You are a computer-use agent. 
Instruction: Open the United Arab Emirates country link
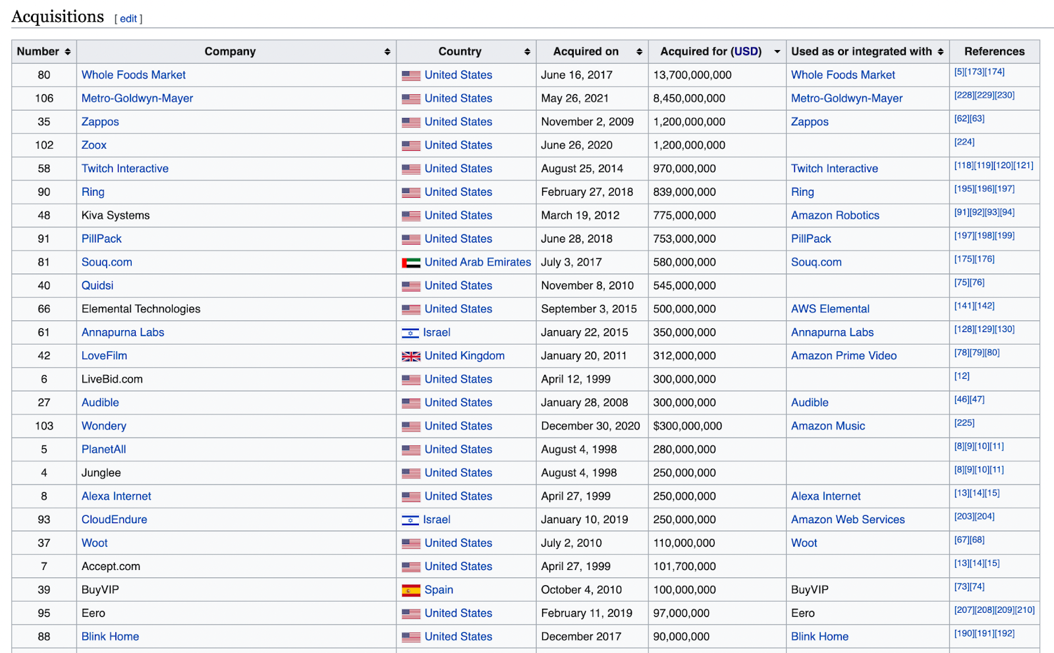478,262
